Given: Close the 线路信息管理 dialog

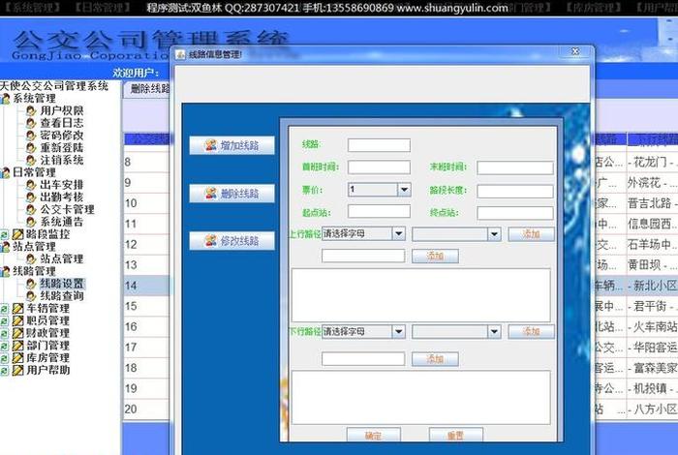Looking at the screenshot, I should (575, 51).
